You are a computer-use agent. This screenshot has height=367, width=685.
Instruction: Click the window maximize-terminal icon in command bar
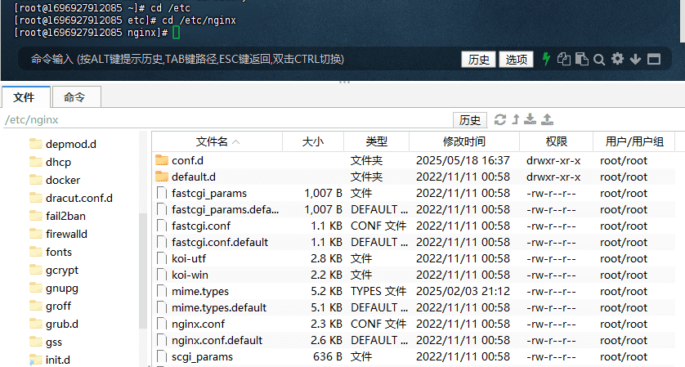(x=654, y=59)
